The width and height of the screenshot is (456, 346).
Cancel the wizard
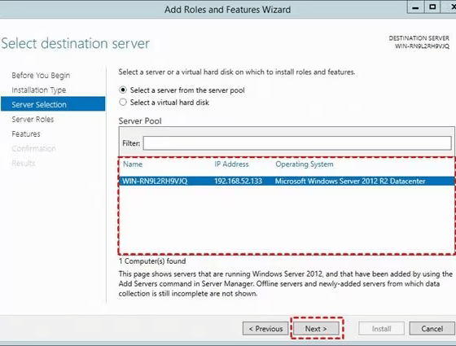[432, 329]
